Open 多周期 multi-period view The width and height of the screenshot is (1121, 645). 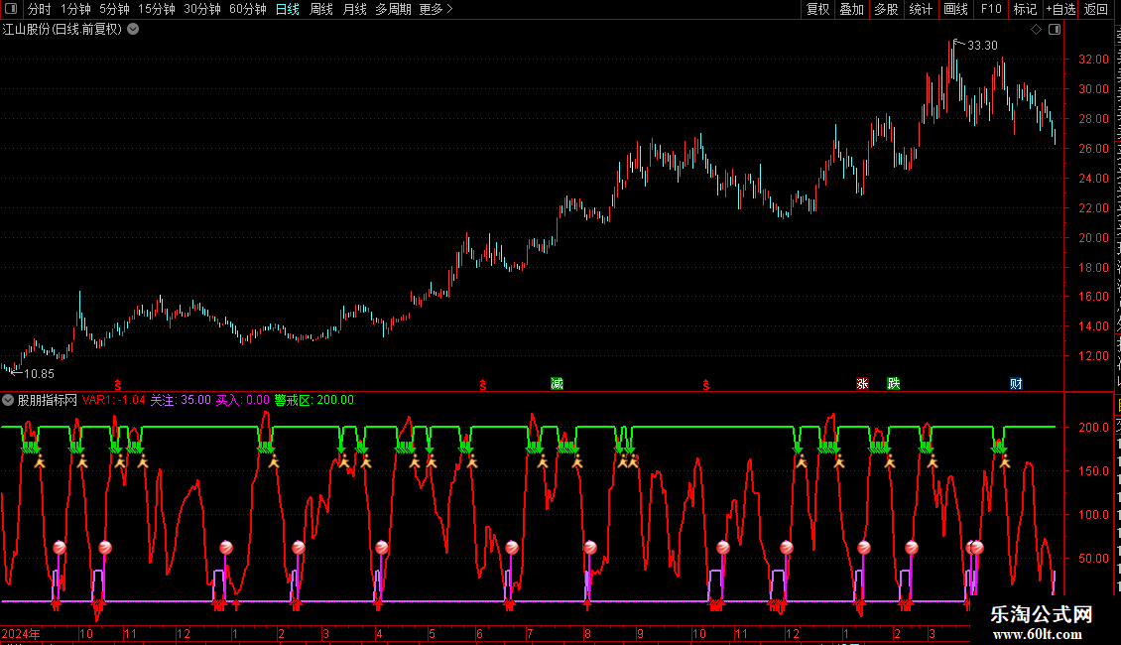[x=393, y=9]
